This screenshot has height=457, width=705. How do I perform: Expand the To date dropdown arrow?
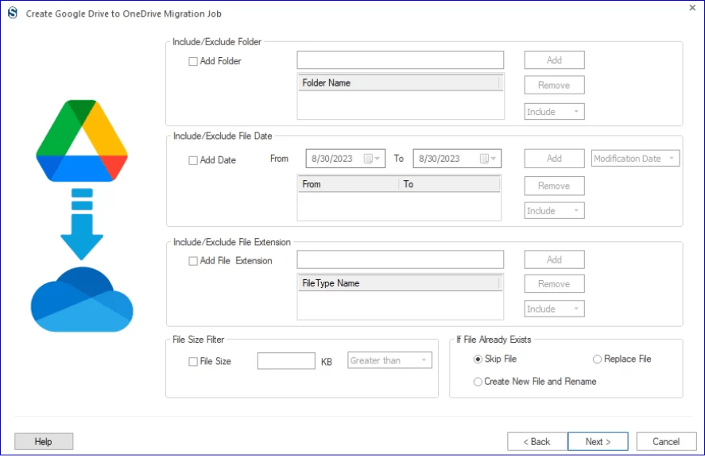pos(494,159)
